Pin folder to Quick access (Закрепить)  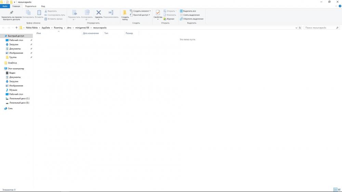point(11,15)
